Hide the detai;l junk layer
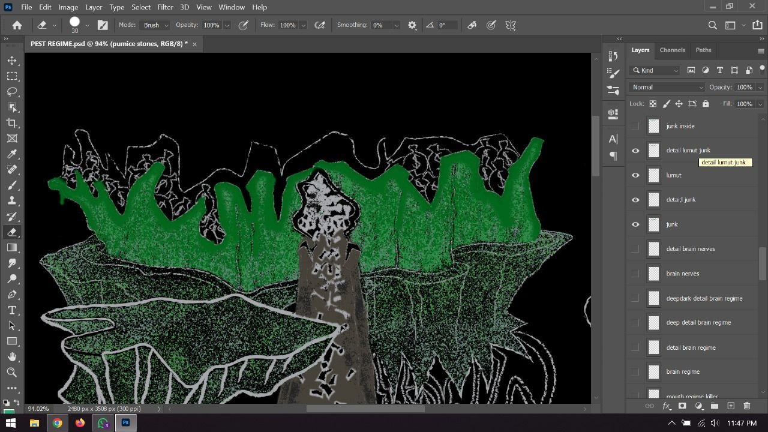This screenshot has height=432, width=768. [x=635, y=200]
